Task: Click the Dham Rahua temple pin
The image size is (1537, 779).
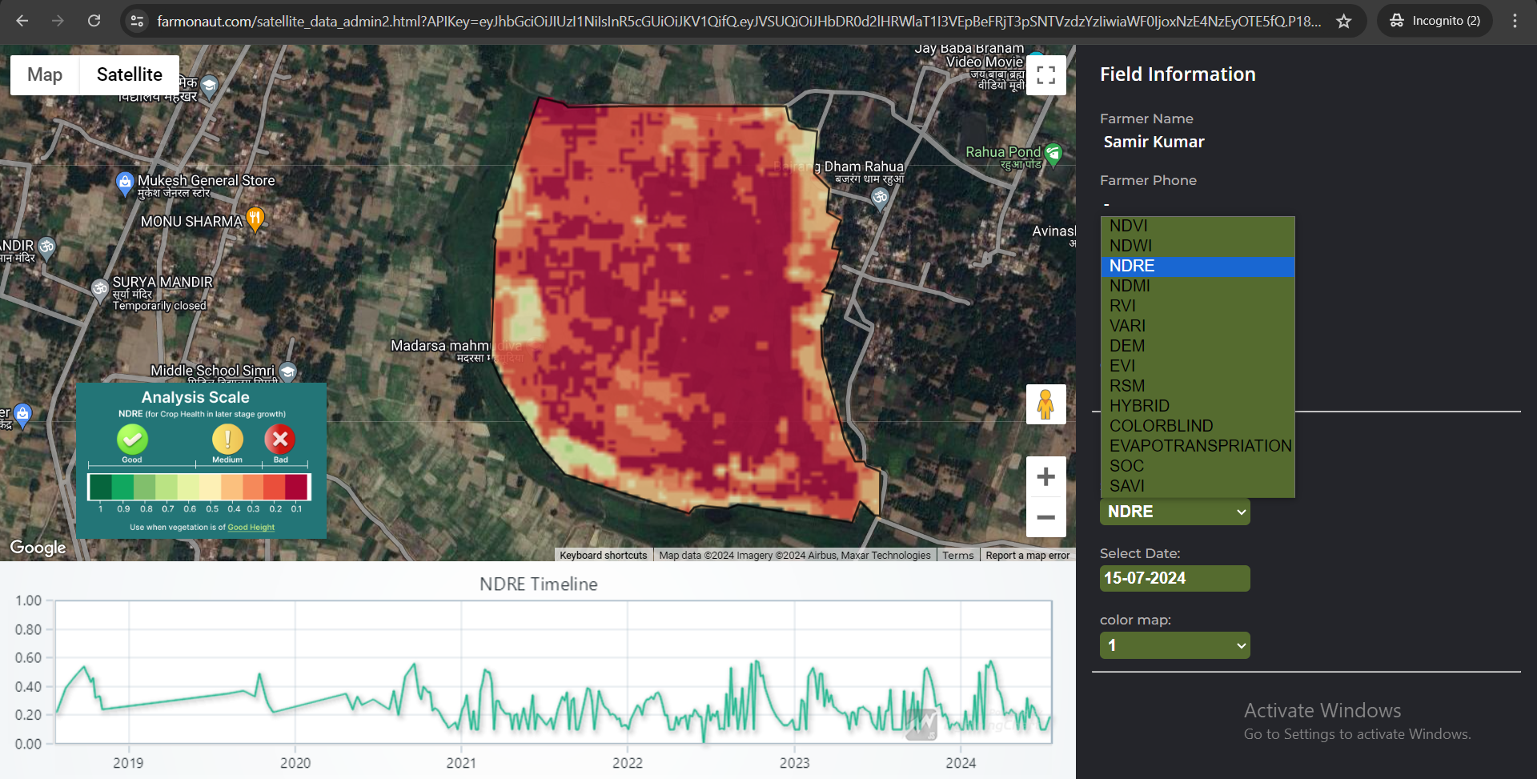Action: click(880, 198)
